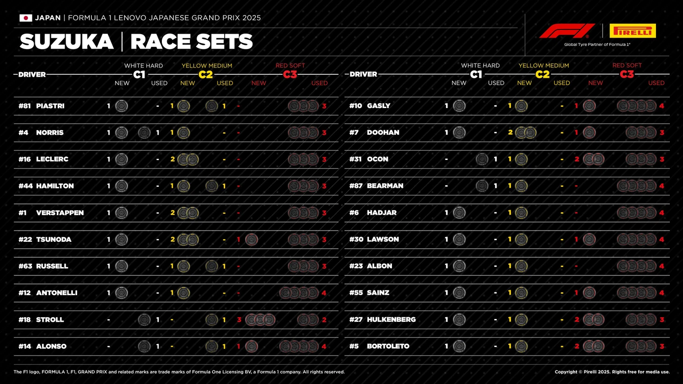
Task: Click the yellow Pirelli logo
Action: (632, 31)
